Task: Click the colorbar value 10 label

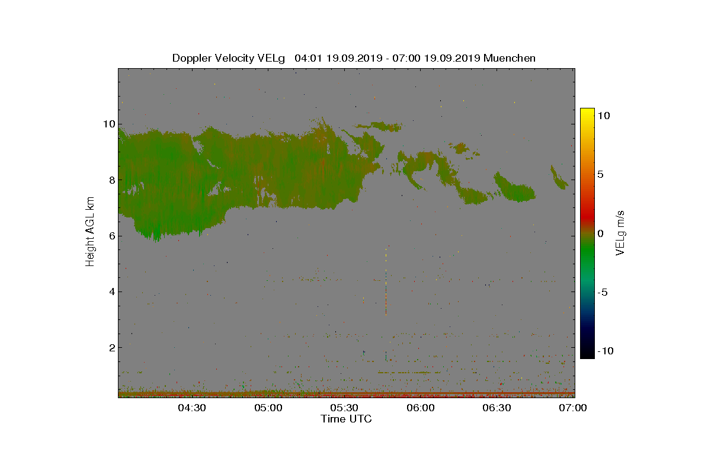Action: click(603, 116)
